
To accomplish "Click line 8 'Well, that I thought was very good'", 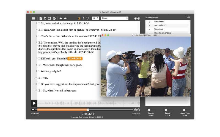I will pyautogui.click(x=62, y=65).
